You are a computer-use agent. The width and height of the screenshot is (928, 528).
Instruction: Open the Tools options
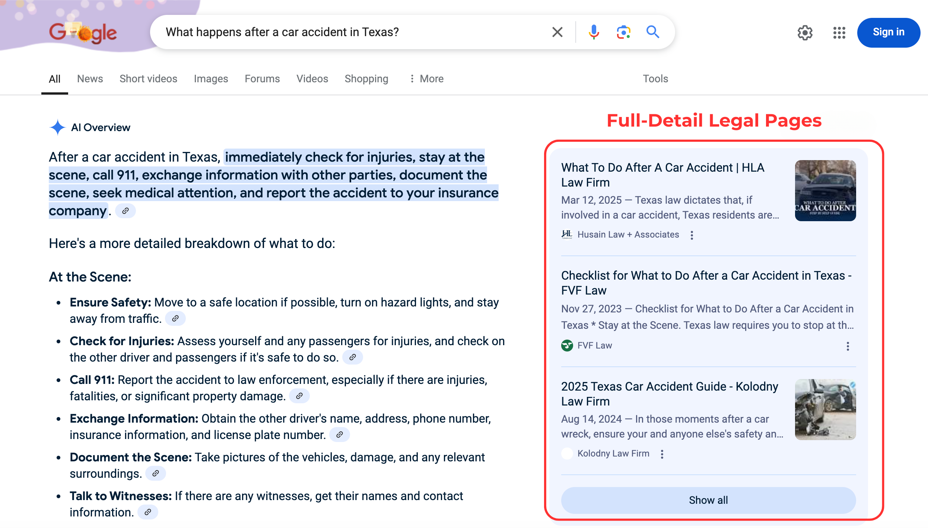(x=655, y=79)
